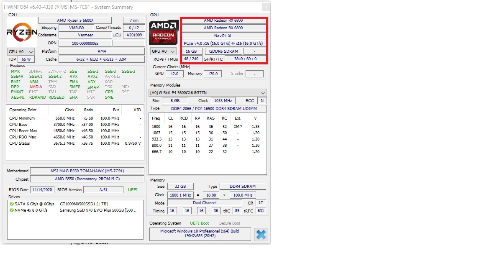This screenshot has height=271, width=482.
Task: Click the blue X close icon button
Action: 261,235
